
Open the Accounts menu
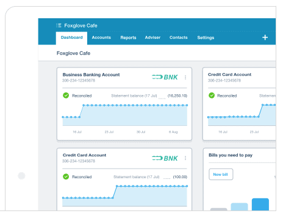click(101, 38)
